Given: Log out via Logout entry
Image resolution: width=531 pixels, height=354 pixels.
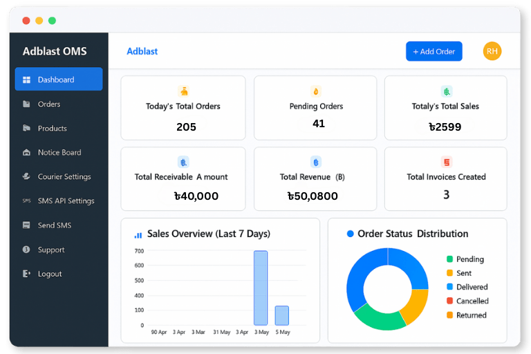Looking at the screenshot, I should tap(59, 274).
